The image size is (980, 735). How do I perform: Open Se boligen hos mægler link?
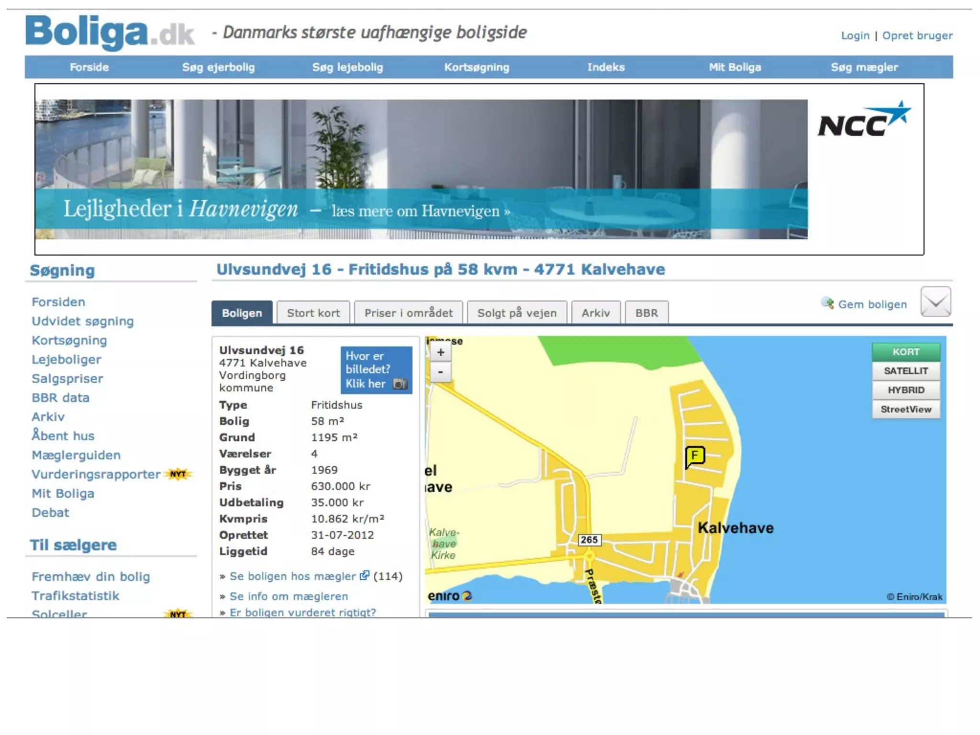pos(292,576)
